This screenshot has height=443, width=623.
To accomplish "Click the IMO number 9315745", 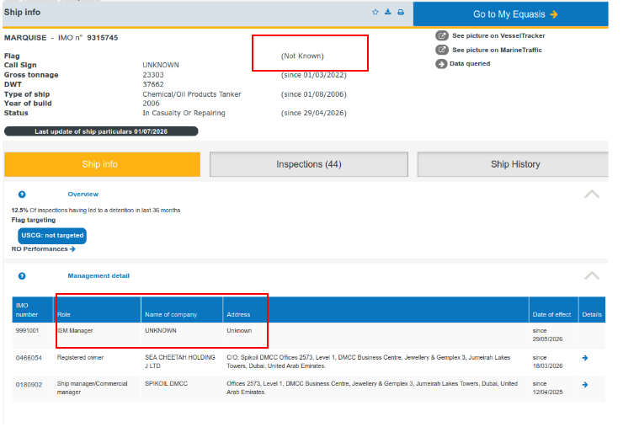I will [103, 38].
